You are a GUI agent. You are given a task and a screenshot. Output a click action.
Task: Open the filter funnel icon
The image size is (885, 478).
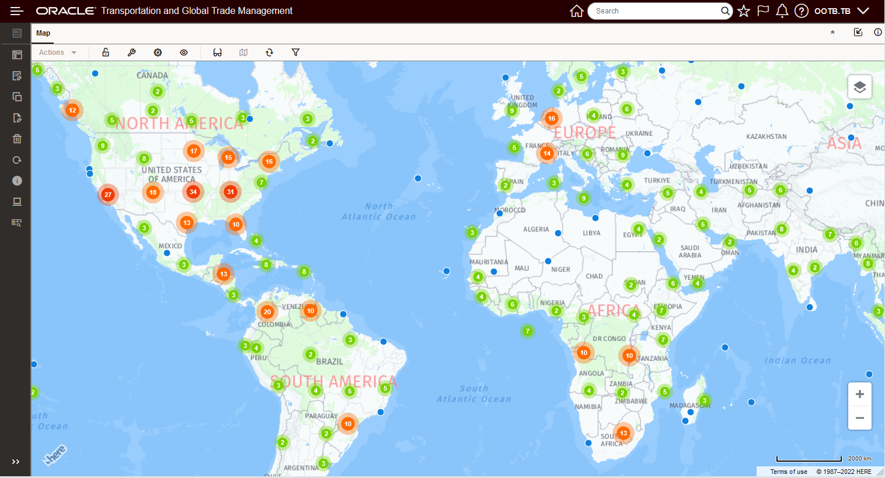coord(296,52)
